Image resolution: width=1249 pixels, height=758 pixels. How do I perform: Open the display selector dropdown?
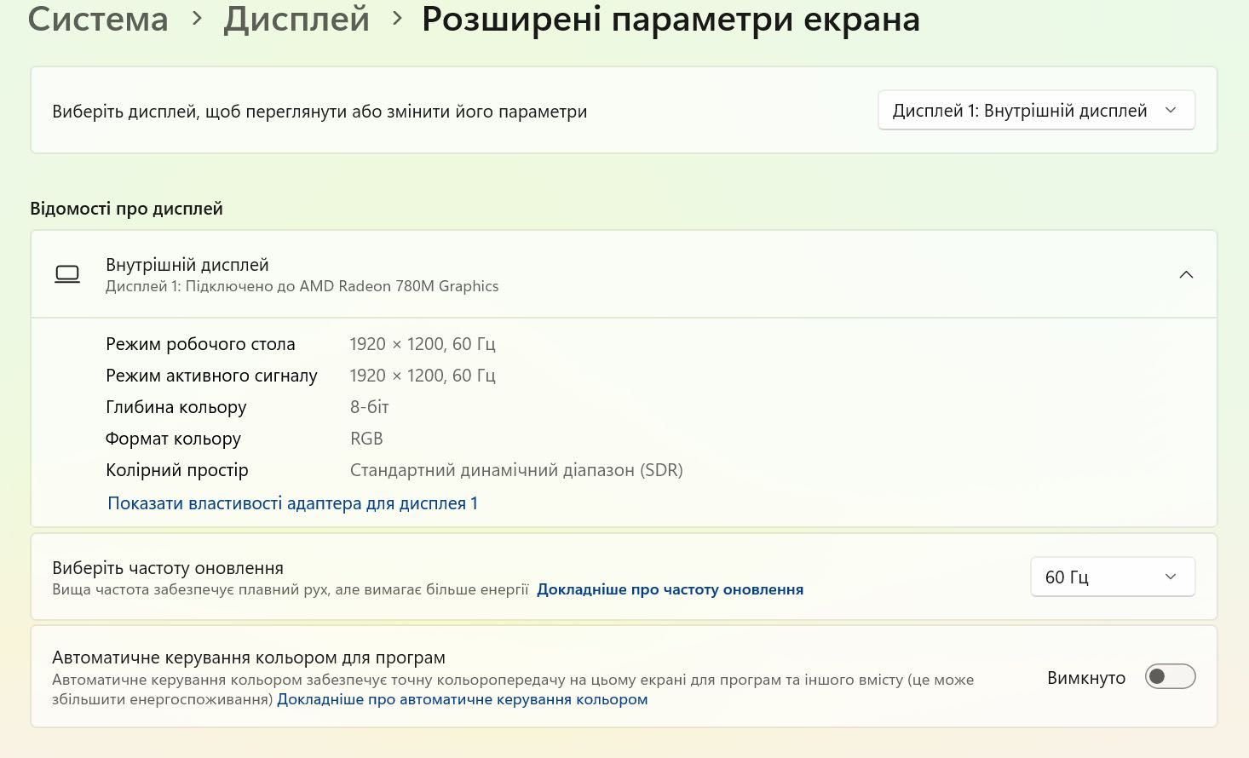(1036, 111)
